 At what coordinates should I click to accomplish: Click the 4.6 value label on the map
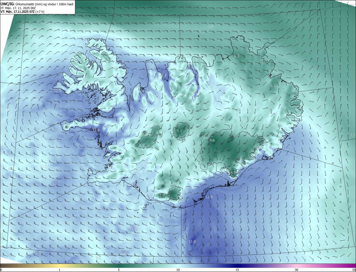212,140
